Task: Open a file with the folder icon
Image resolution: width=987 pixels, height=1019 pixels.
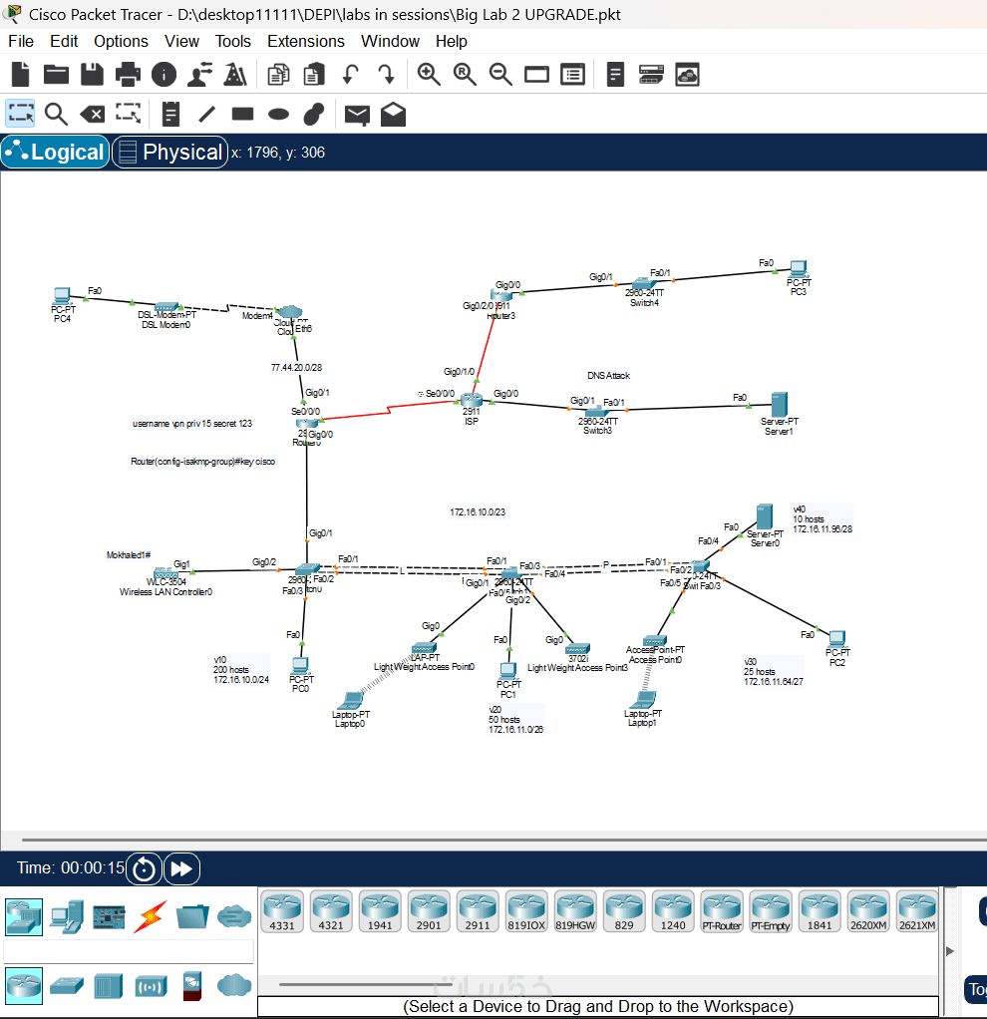Action: (57, 74)
